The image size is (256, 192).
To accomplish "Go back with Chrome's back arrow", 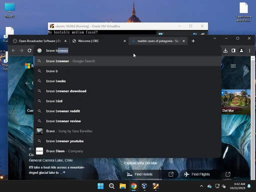I will [13, 50].
